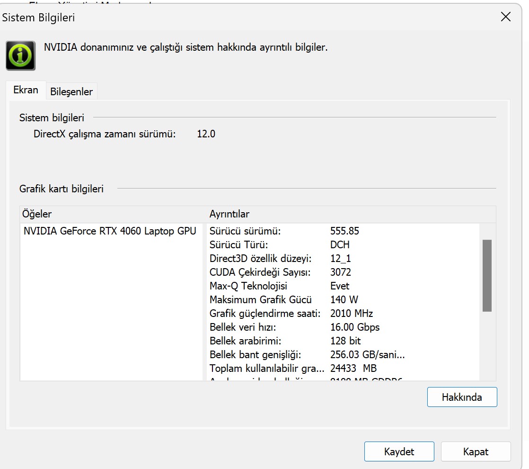
Task: Click the 3072 CUDA cores value
Action: (x=340, y=272)
